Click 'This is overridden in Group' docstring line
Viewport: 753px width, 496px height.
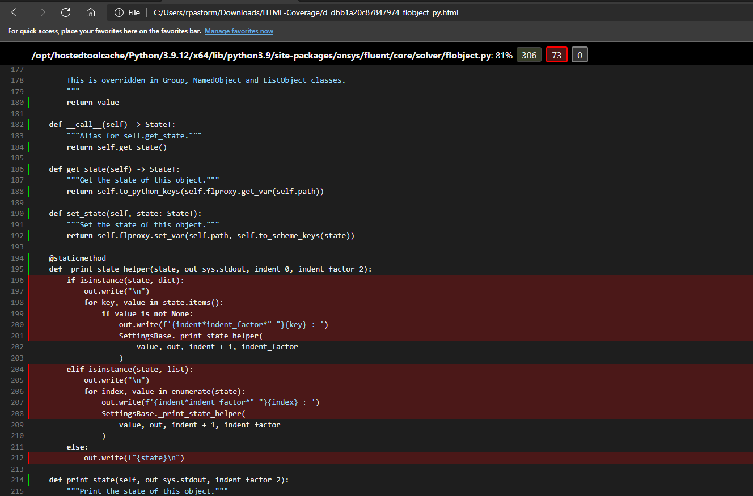[206, 80]
